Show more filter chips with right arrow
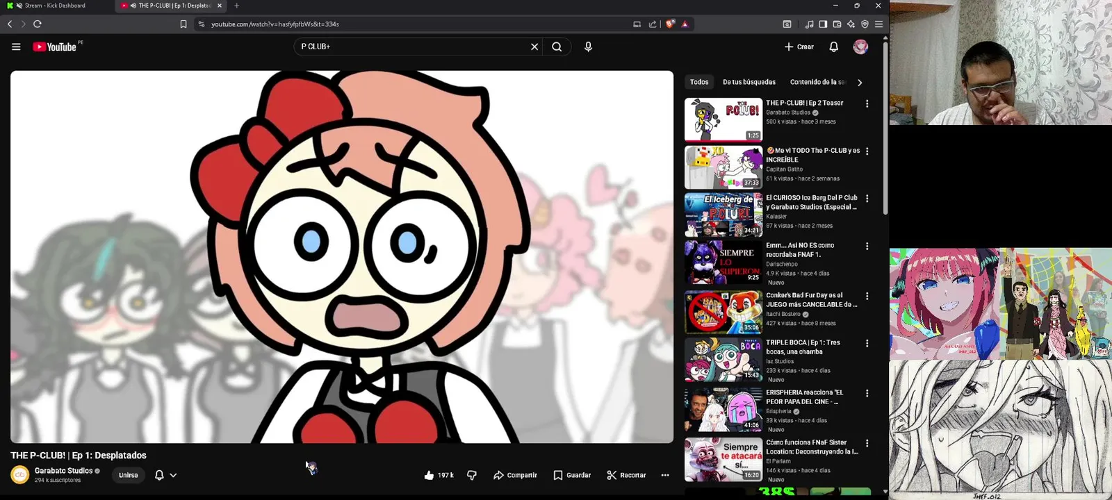Screen dimensions: 1112x500 860,82
